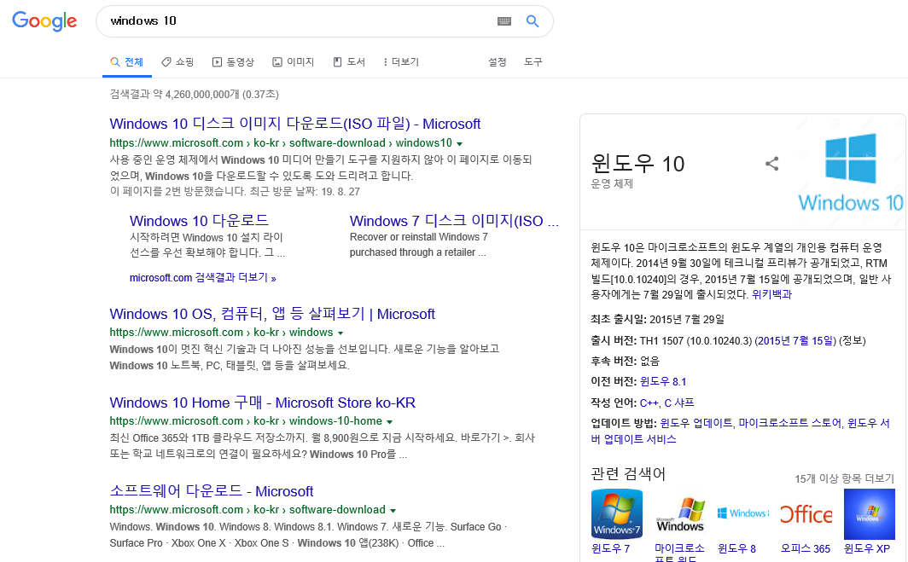Image resolution: width=908 pixels, height=562 pixels.
Task: Click the Windows 10 logo image
Action: click(x=850, y=172)
